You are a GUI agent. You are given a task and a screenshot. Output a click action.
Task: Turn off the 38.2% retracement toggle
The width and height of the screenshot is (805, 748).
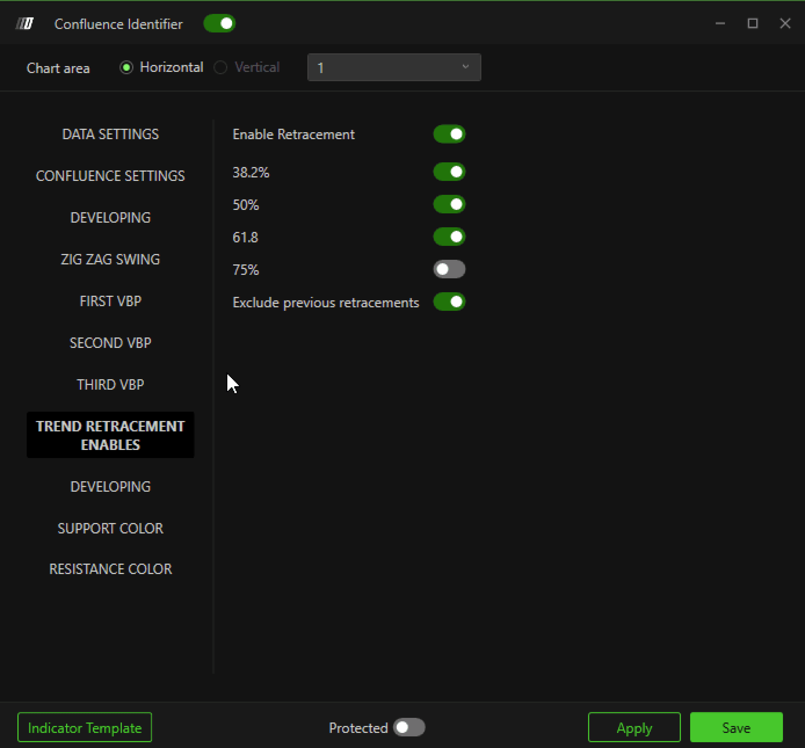tap(449, 172)
